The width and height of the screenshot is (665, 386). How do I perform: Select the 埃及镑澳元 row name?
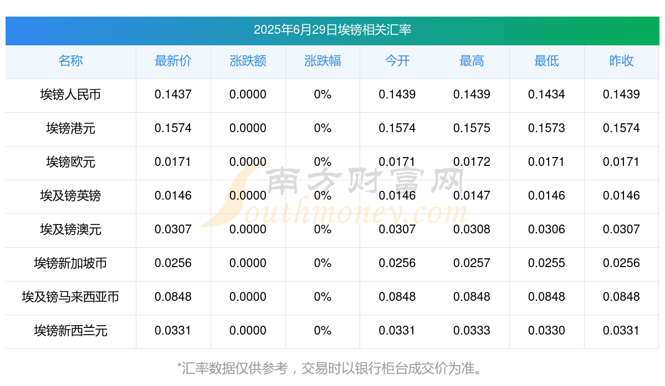70,229
